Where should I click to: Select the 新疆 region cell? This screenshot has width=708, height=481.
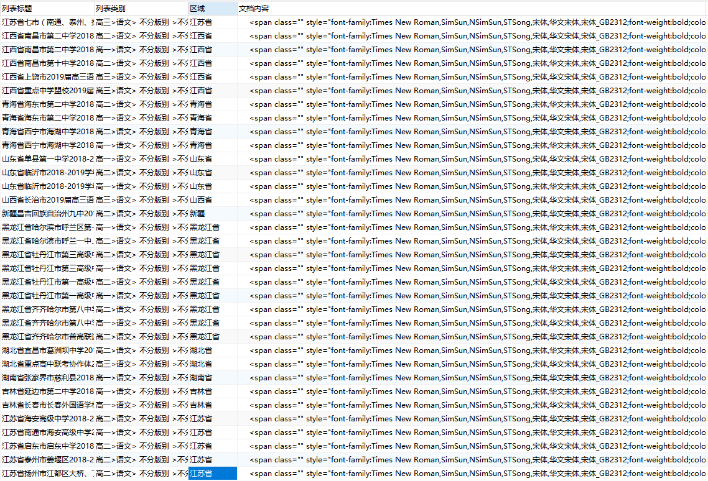click(212, 214)
